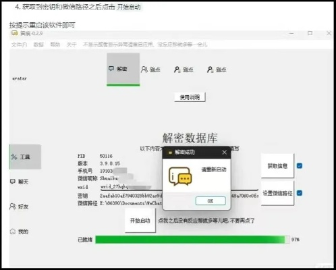
Task: Click the 微信路径 path value
Action: point(131,203)
